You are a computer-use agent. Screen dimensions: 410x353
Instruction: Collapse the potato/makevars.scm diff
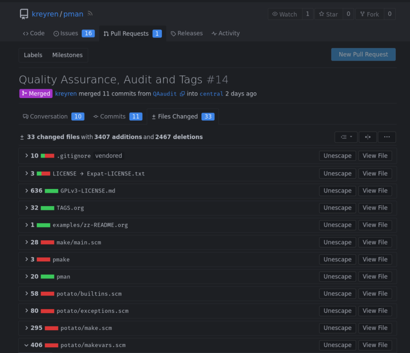27,345
